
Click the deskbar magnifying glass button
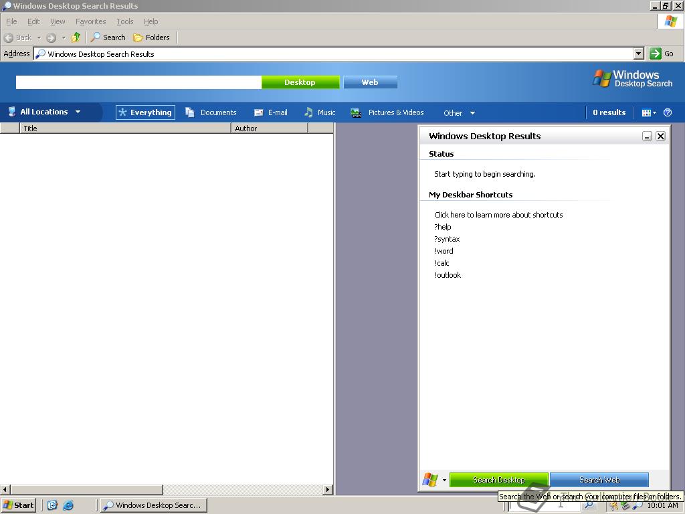click(x=589, y=506)
